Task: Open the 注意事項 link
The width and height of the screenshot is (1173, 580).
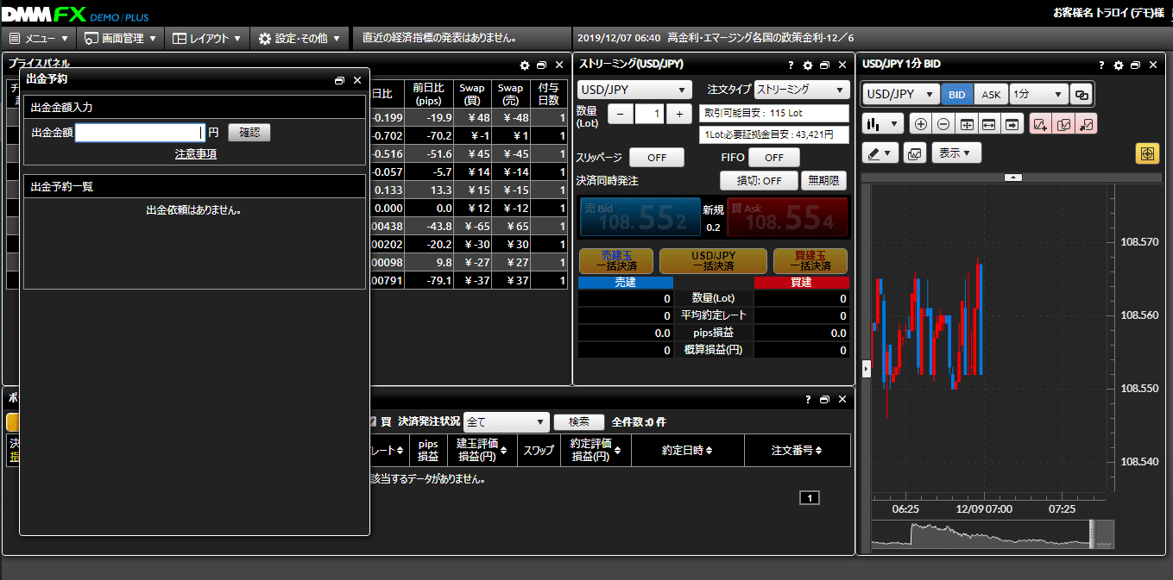Action: (195, 154)
